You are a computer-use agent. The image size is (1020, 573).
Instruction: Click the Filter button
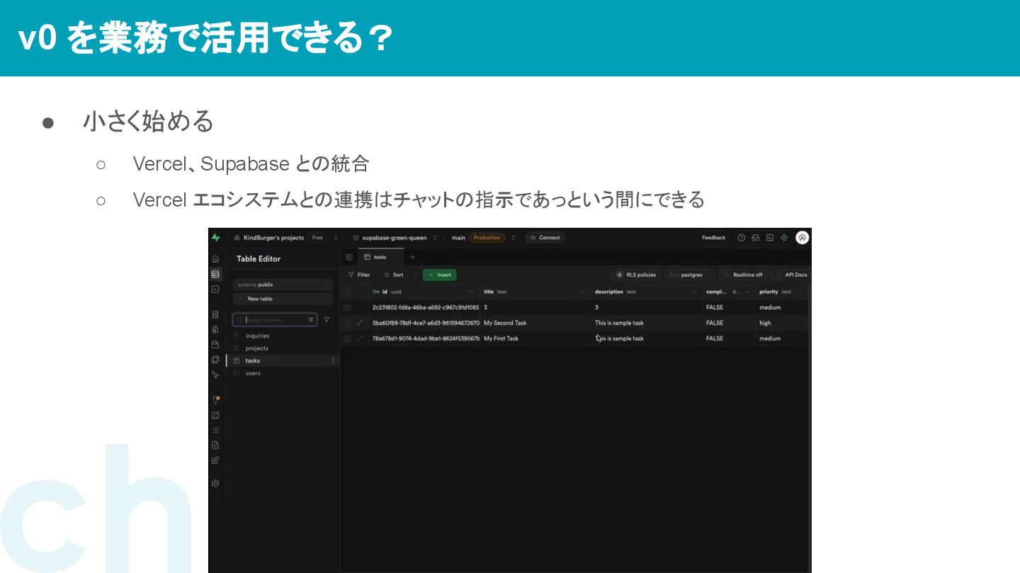[359, 274]
